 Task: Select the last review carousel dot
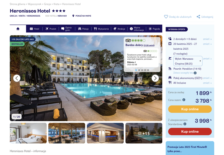click(x=148, y=70)
